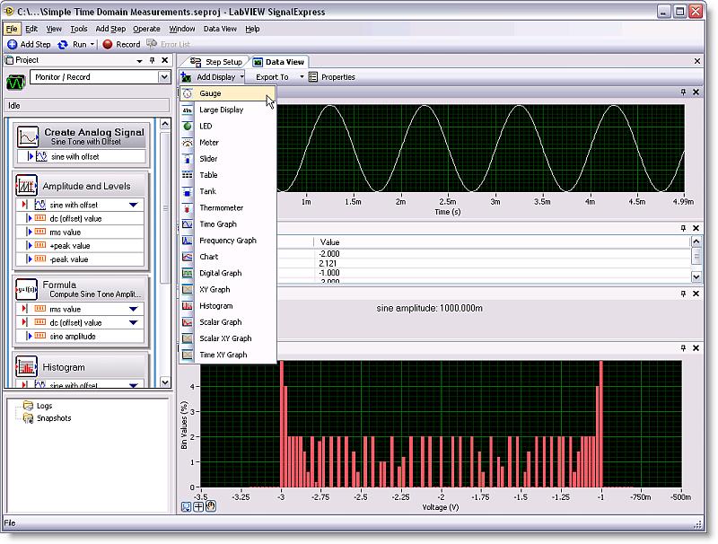718x544 pixels.
Task: Open the Monitor / Record mode dropdown
Action: [164, 78]
